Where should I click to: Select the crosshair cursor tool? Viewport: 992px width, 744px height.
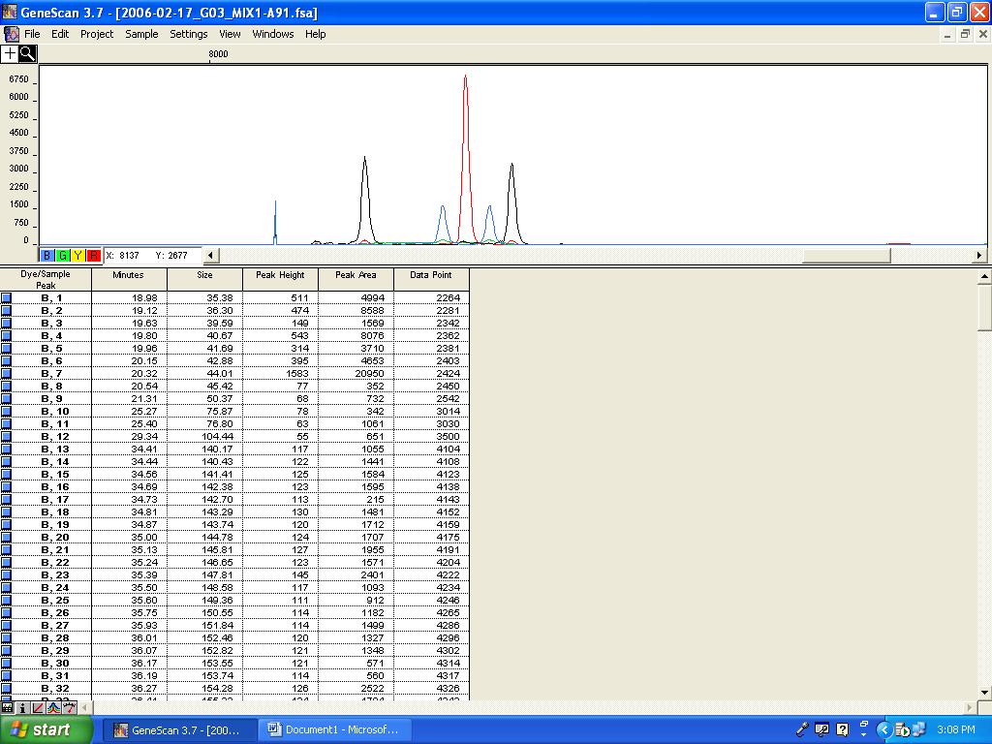tap(10, 54)
